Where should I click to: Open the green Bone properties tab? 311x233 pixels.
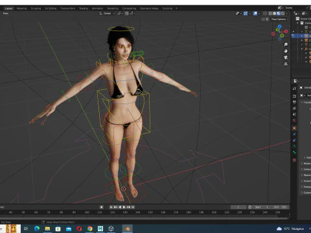tap(294, 152)
